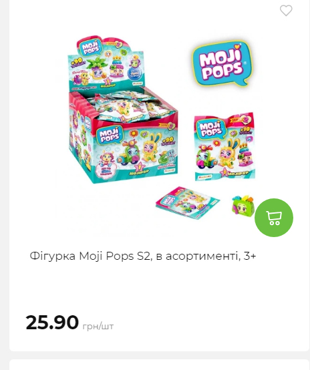Click the collector leaflet in product photo
This screenshot has width=310, height=370.
coord(187,202)
